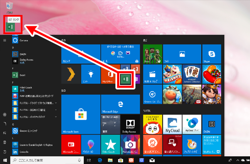Open the battlefield strategy game tile
This screenshot has height=164, width=250.
tap(192, 94)
